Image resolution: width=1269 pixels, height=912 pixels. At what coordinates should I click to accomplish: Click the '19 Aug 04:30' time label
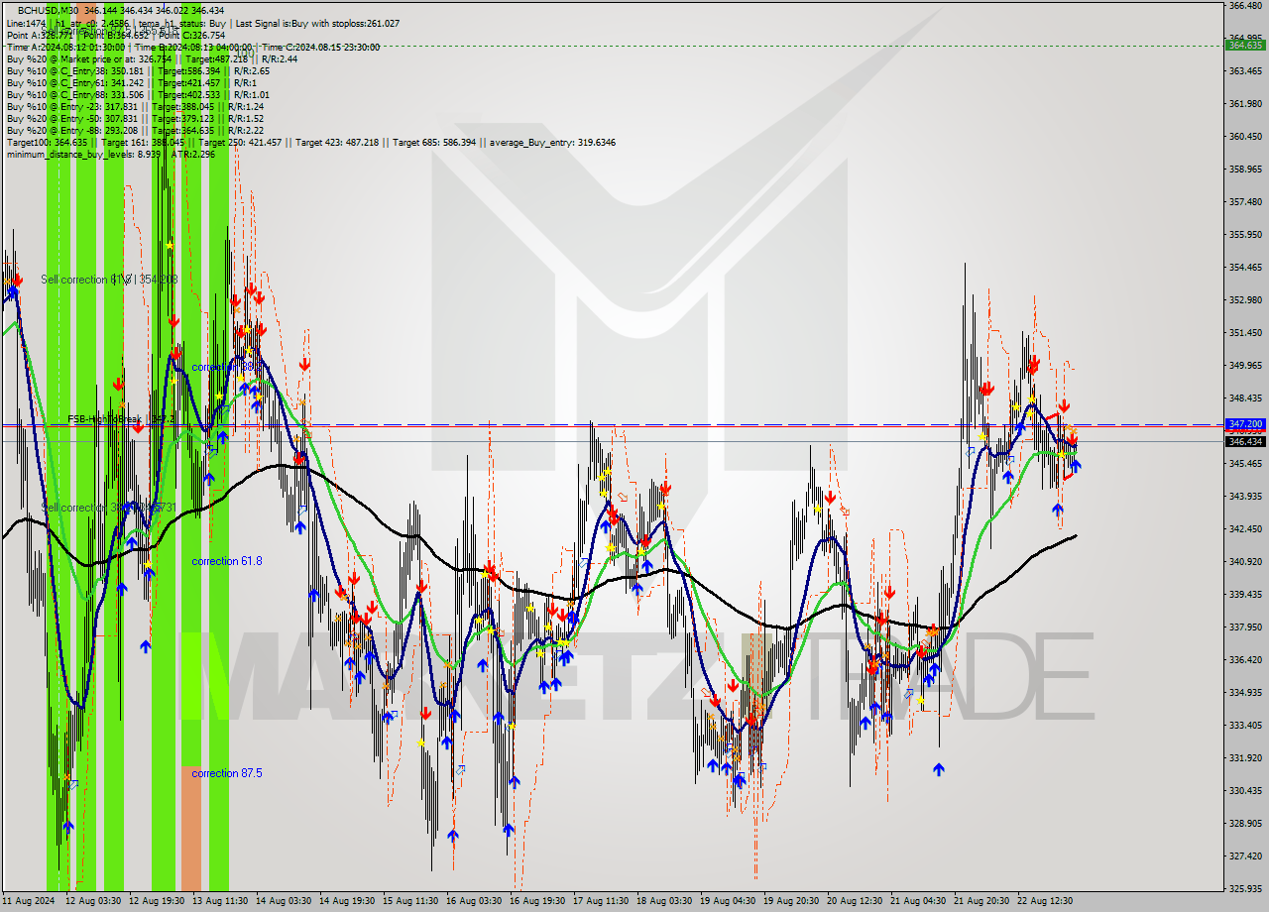(728, 901)
